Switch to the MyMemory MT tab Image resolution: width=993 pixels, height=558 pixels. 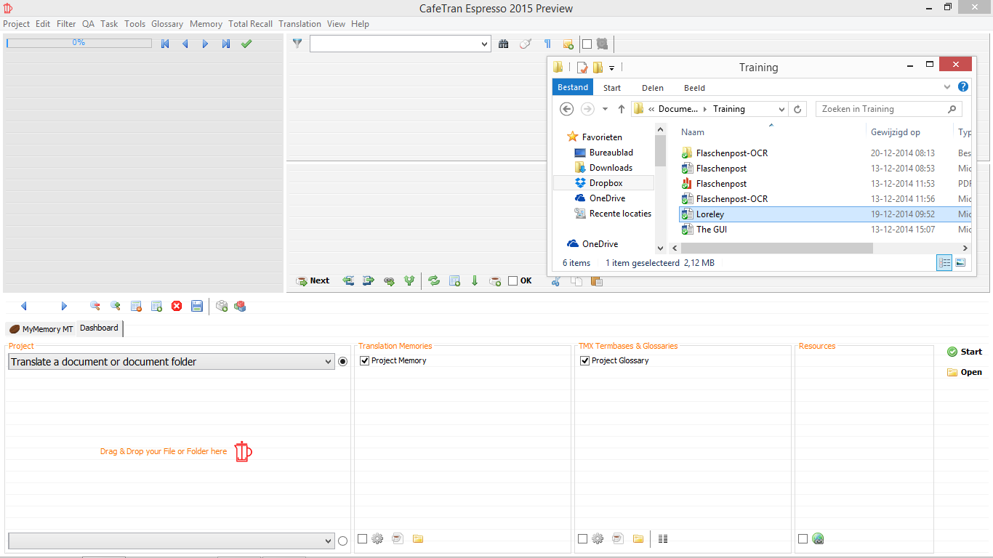click(41, 329)
